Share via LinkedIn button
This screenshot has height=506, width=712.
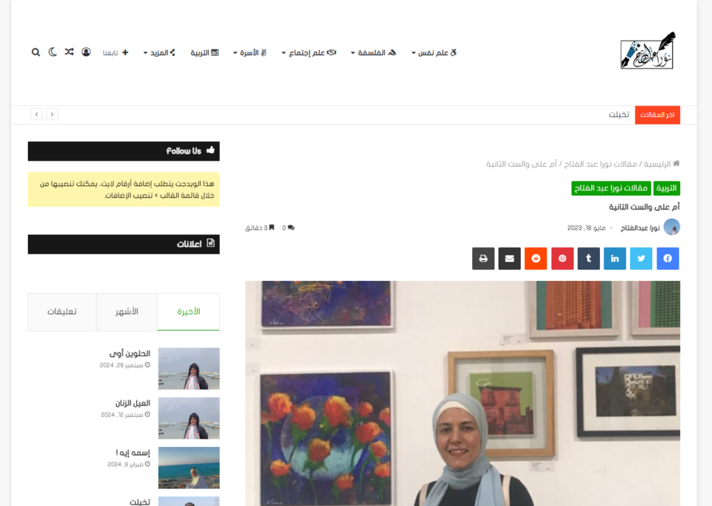(615, 259)
